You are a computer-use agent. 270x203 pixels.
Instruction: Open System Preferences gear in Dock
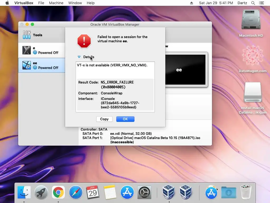pyautogui.click(x=144, y=192)
